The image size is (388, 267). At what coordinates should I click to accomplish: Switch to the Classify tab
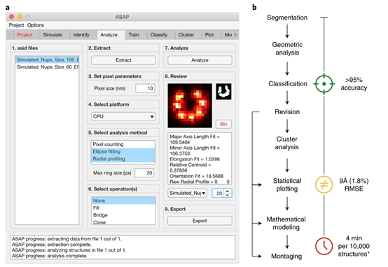(158, 34)
